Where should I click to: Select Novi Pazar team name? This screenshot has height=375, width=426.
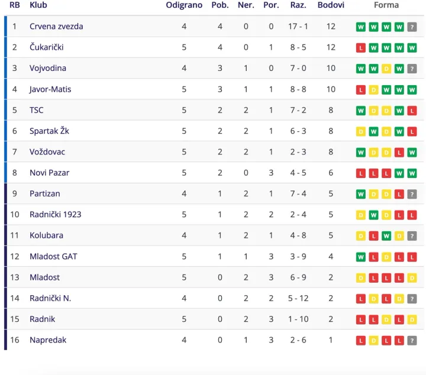[x=49, y=173]
